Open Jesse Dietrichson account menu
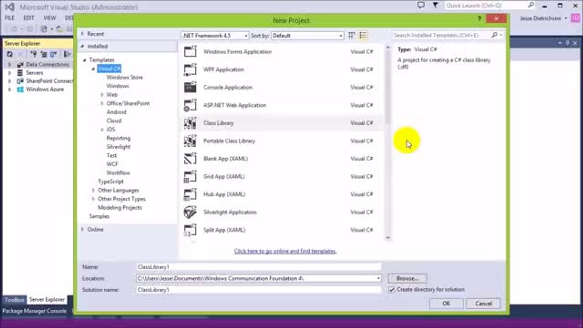Screen dimensions: 583x328 544,18
